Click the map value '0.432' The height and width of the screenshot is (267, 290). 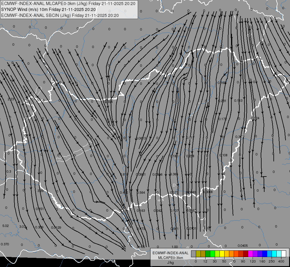(124, 193)
